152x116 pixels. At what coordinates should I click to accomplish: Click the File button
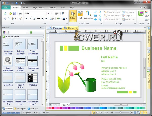(x=6, y=8)
